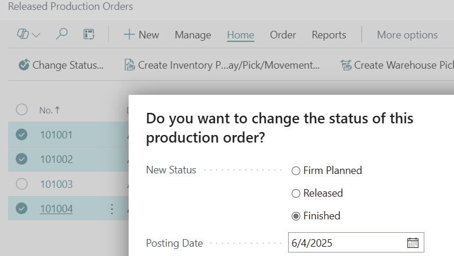The height and width of the screenshot is (256, 454).
Task: Select the Firm Planned radio option
Action: pyautogui.click(x=296, y=171)
